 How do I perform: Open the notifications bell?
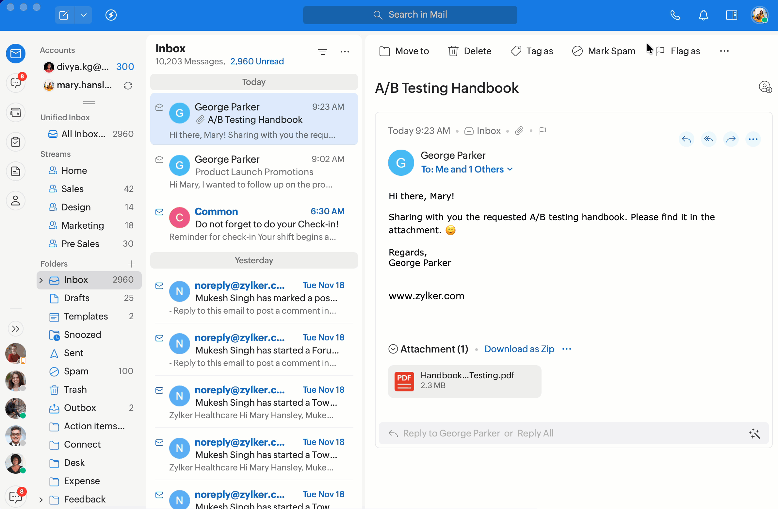click(703, 15)
